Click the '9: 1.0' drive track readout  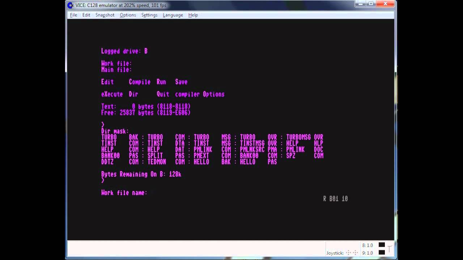[x=368, y=253]
